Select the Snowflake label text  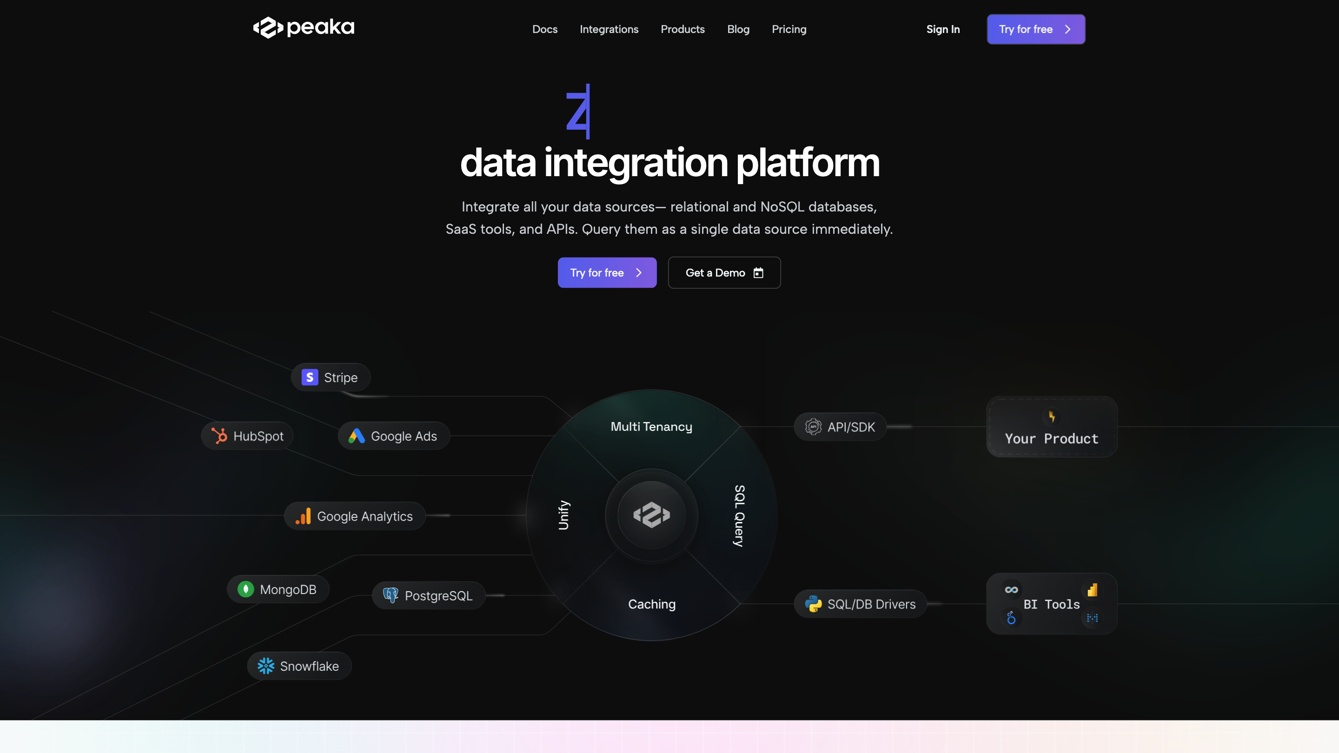[x=309, y=666]
